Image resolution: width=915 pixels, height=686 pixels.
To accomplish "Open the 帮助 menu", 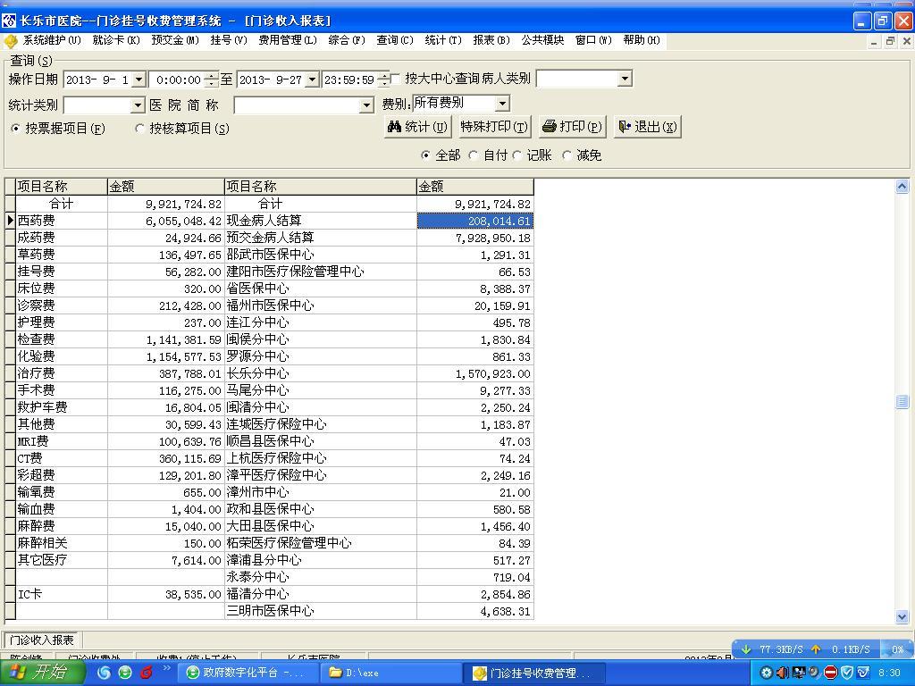I will click(642, 40).
